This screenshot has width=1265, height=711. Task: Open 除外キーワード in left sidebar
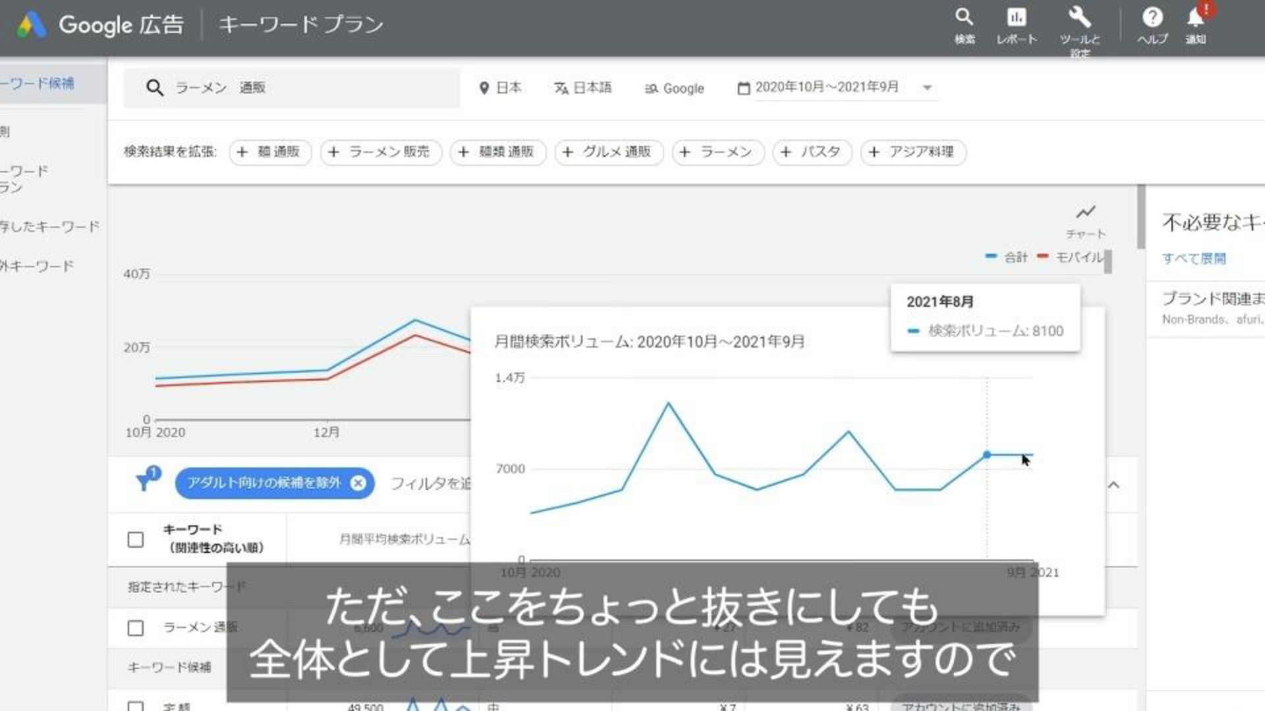[40, 266]
